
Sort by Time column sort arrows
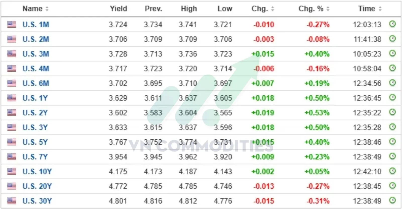[380, 9]
